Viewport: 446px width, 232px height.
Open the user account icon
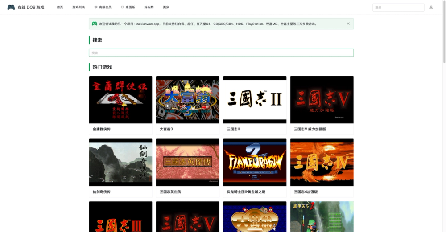431,8
